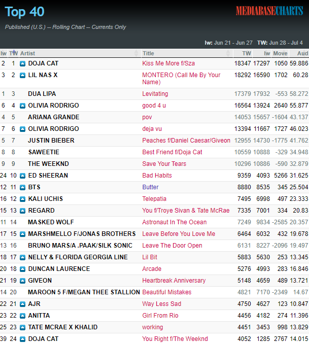Screen dimensions: 309x343
Task: Click the up-arrow icon beside ED SHEERAN
Action: (22, 176)
